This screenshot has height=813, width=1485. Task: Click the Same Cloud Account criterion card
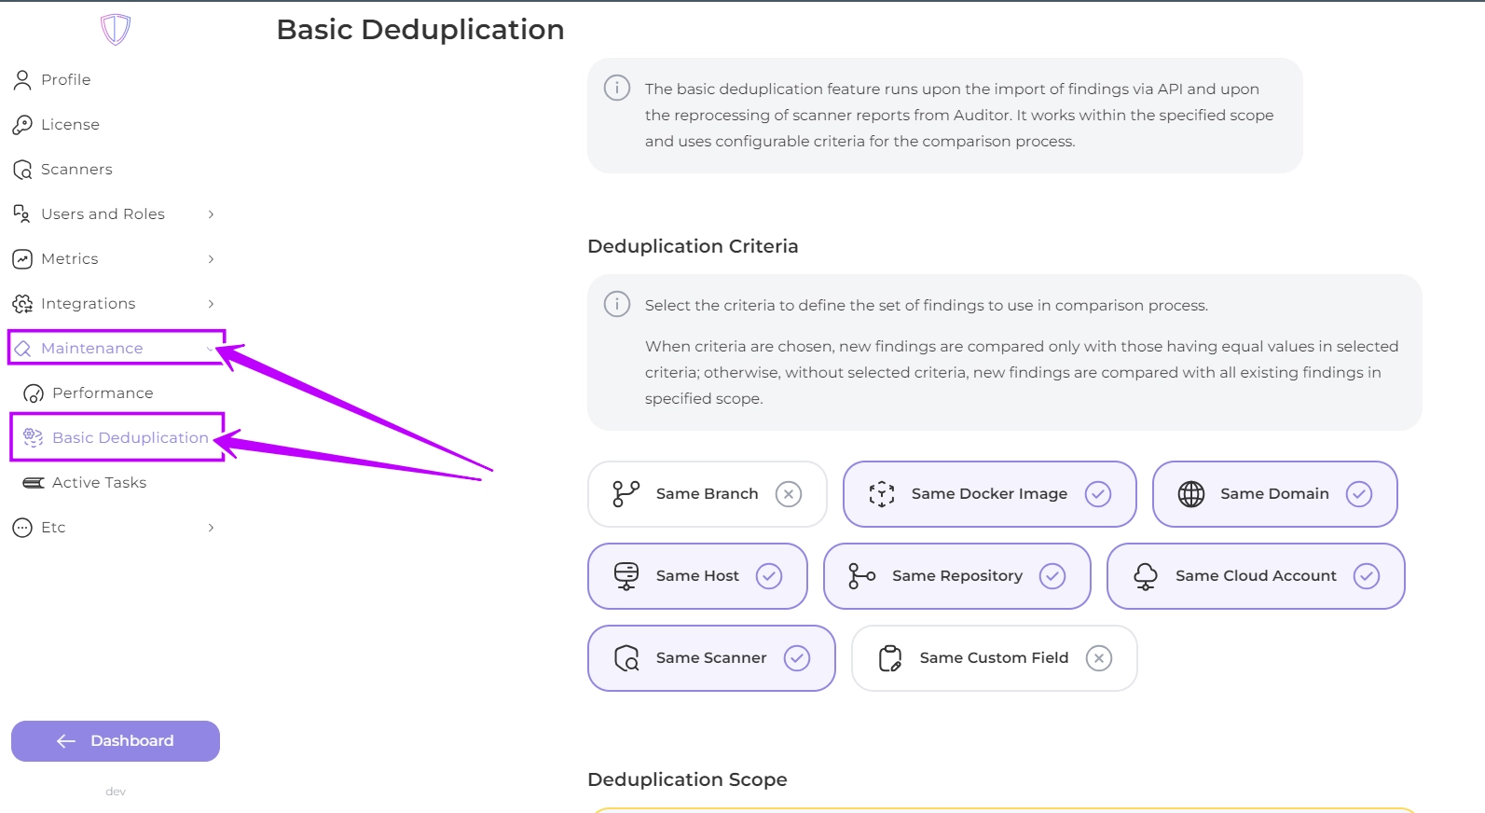[x=1255, y=576]
